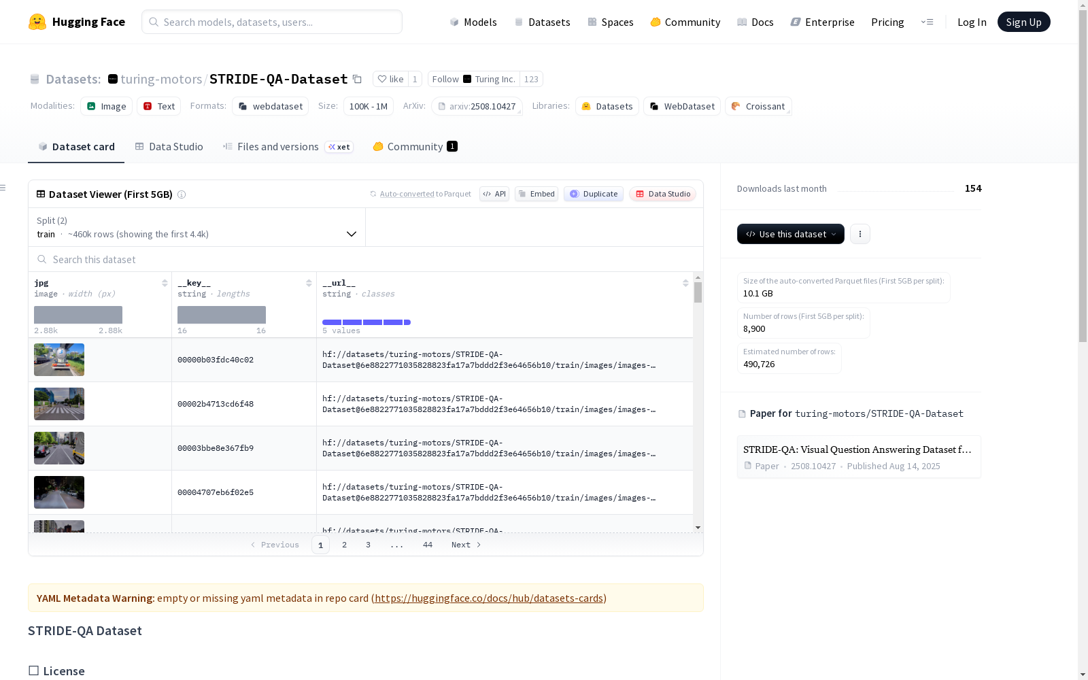Open the more options kebab menu button
The image size is (1088, 680).
pyautogui.click(x=860, y=234)
